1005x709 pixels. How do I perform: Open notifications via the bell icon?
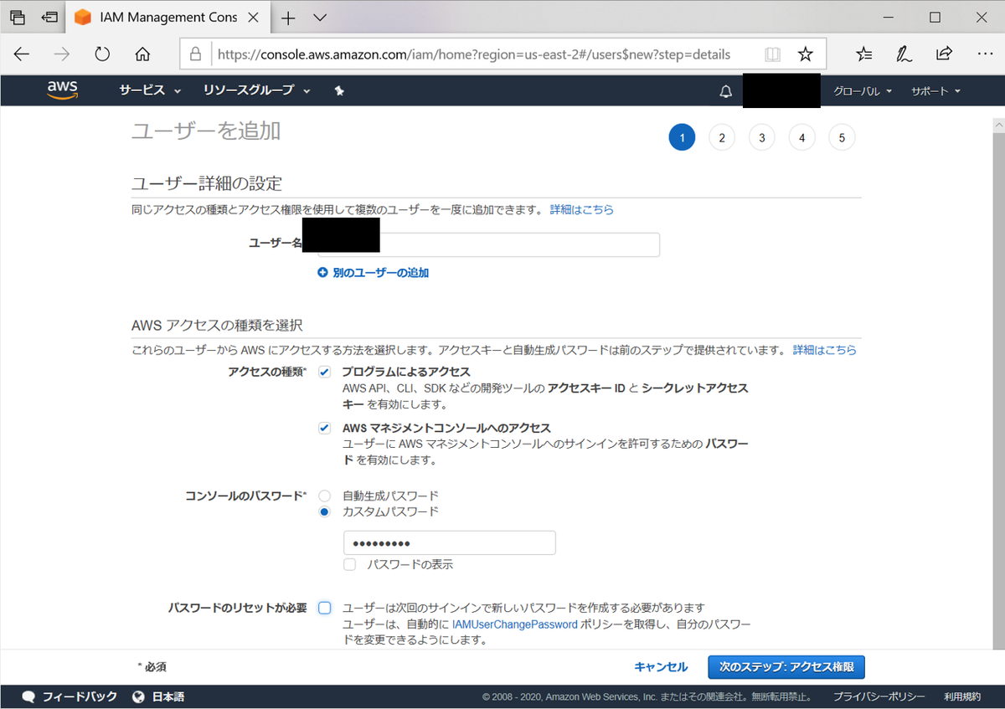[725, 90]
